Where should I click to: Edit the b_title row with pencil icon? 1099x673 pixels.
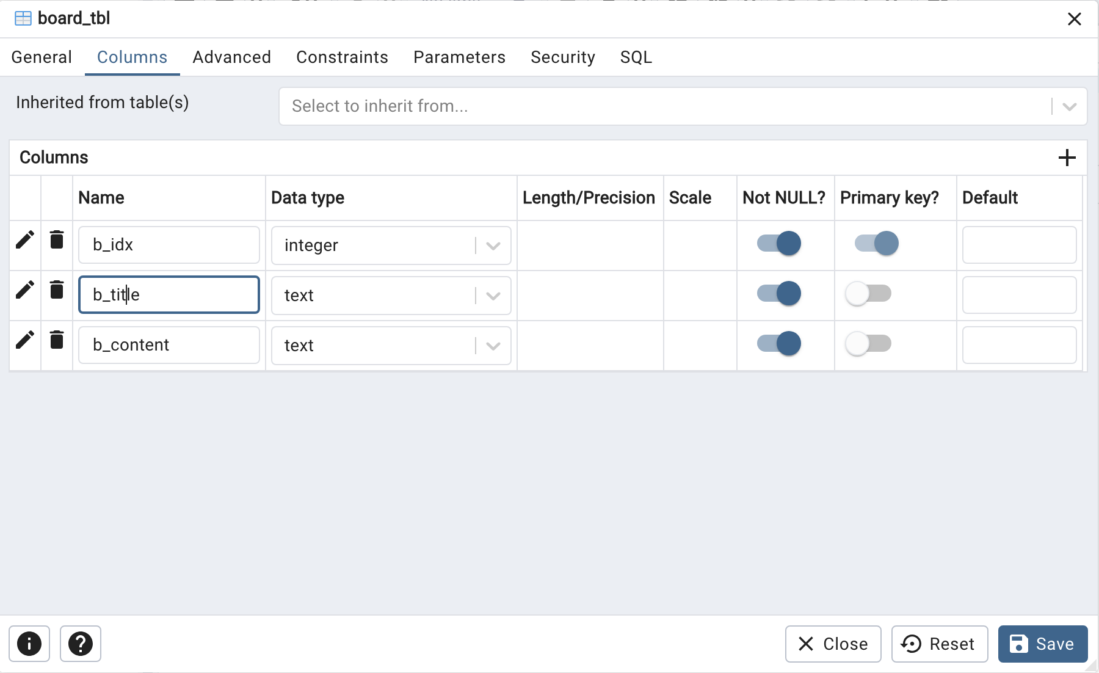pos(25,290)
